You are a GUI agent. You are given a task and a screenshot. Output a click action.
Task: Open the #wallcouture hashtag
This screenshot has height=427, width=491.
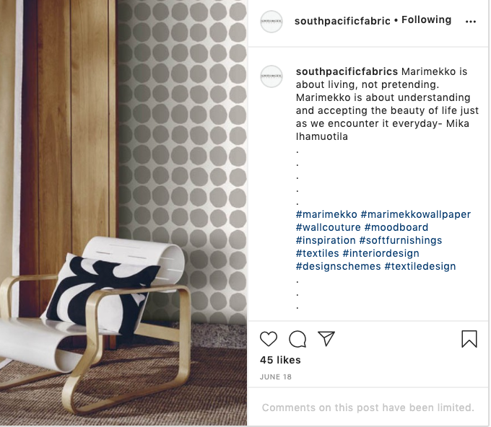pos(328,227)
